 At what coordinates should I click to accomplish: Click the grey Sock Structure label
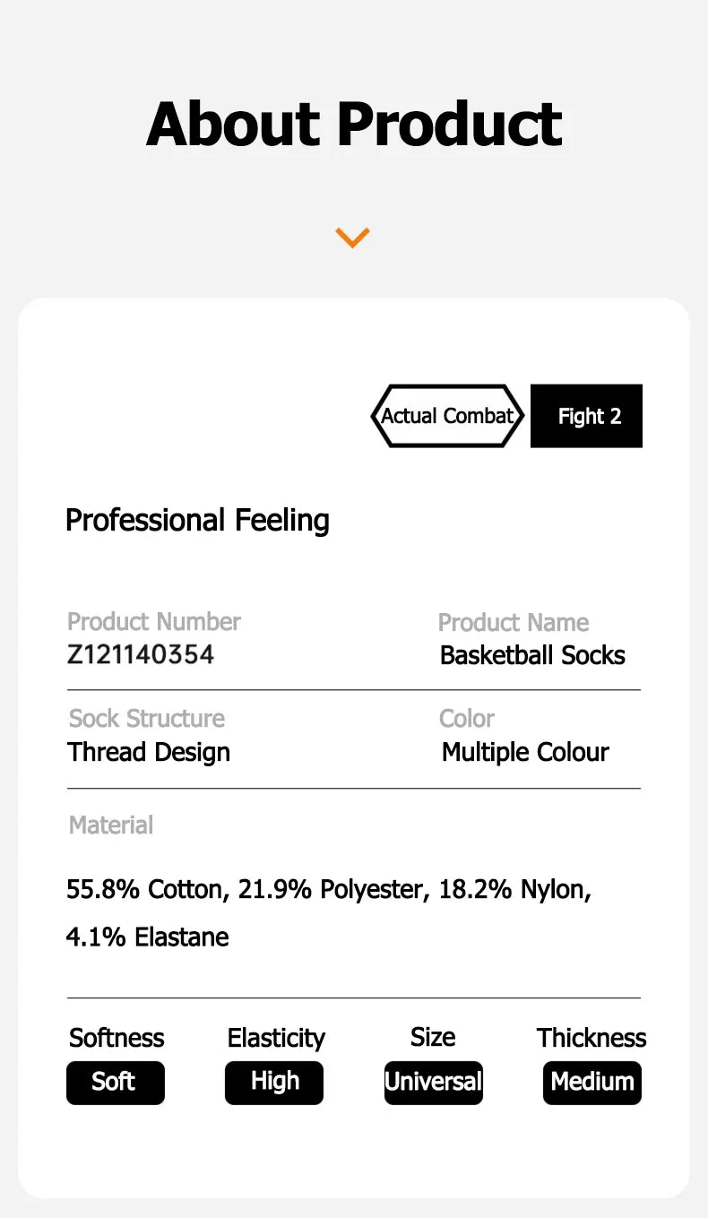pos(147,719)
